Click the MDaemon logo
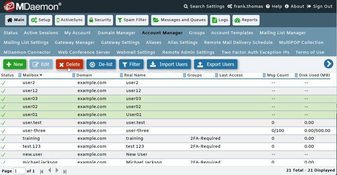The width and height of the screenshot is (337, 175). tap(32, 6)
